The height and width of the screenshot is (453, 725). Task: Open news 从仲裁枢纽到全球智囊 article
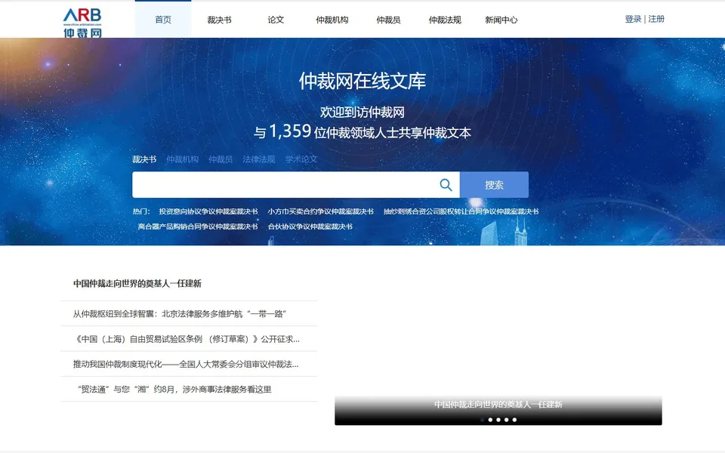click(180, 314)
